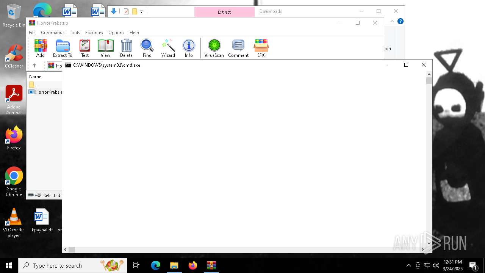This screenshot has width=485, height=273.
Task: Switch to the Extract ribbon tab in Explorer
Action: 224,12
